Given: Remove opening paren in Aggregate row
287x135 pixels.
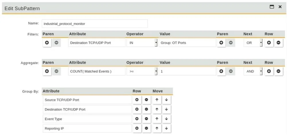Looking at the screenshot, I should point(56,71).
